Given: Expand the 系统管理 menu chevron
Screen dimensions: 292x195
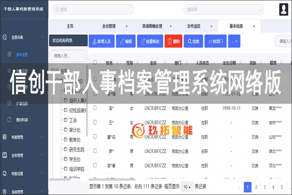Looking at the screenshot, I should coord(42,191).
